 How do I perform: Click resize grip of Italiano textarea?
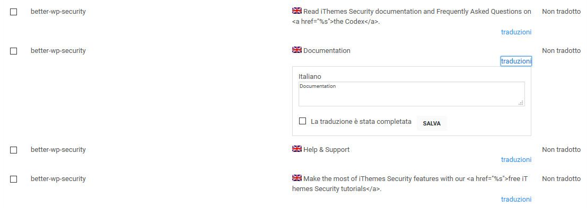[521, 103]
